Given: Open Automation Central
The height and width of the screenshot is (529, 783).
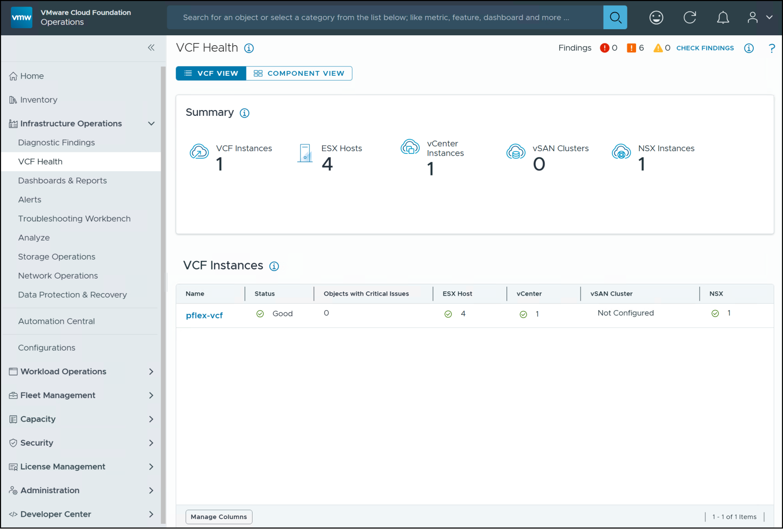Looking at the screenshot, I should [57, 321].
